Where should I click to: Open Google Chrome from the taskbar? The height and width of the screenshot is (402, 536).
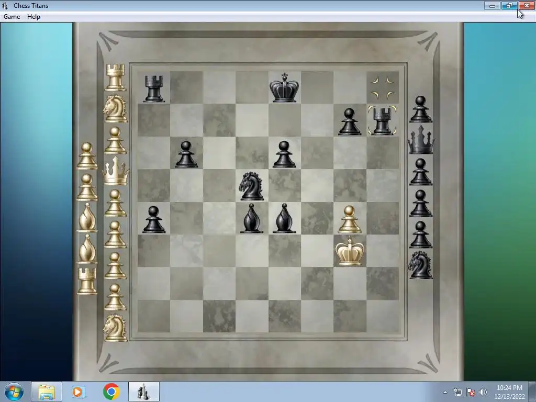pos(111,392)
